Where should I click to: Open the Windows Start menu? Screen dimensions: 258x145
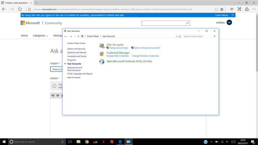point(4,142)
